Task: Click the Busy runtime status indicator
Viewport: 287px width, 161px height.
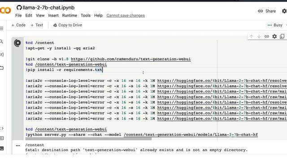Action: point(275,25)
